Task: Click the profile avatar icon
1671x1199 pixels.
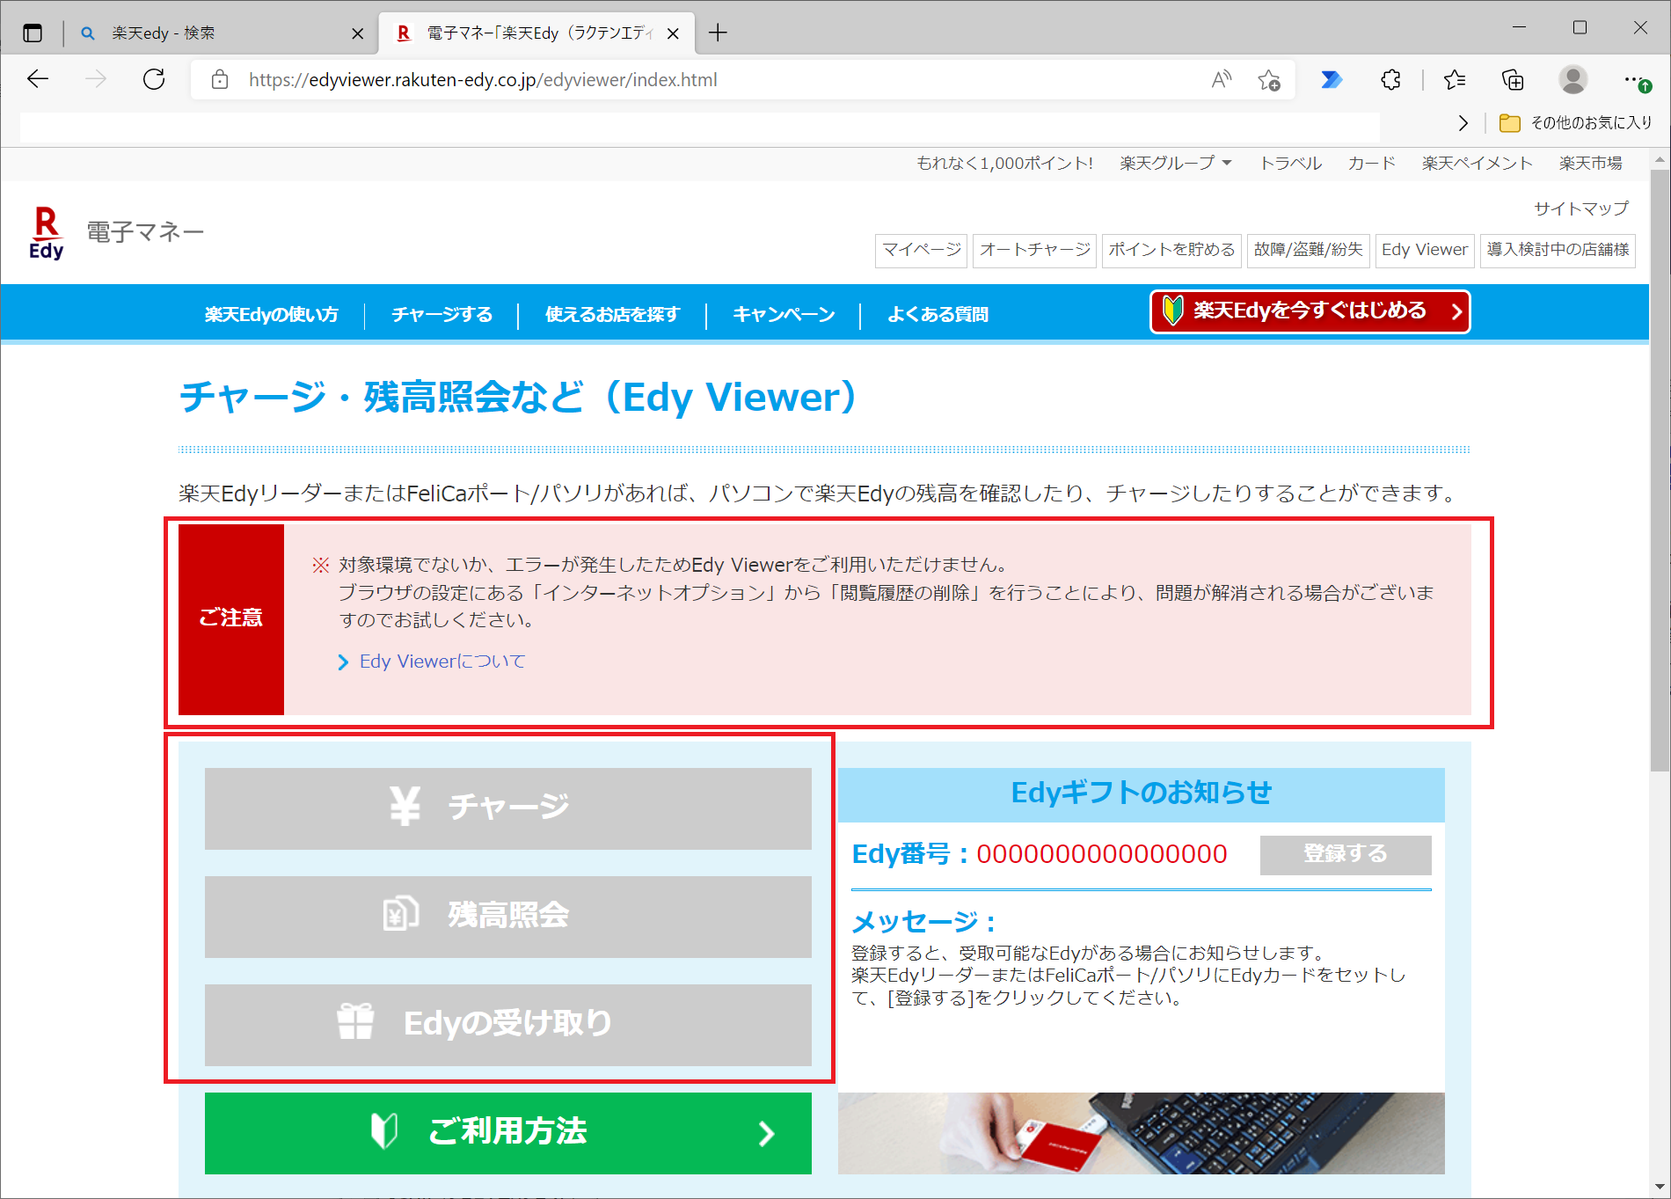Action: 1572,80
